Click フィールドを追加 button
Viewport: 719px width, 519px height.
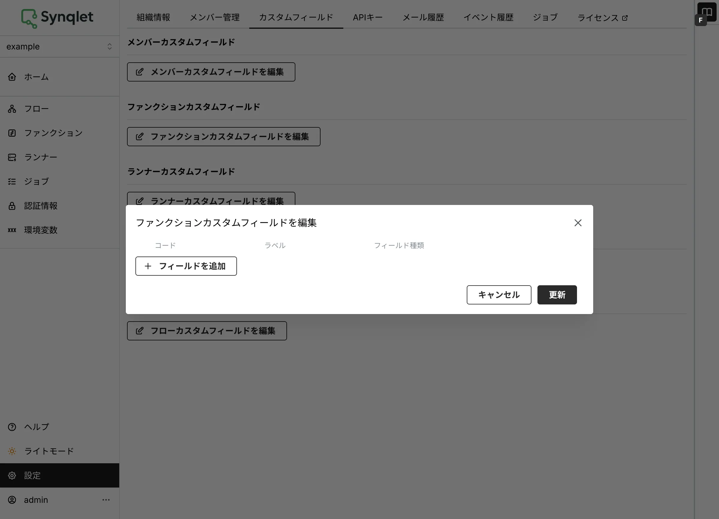pyautogui.click(x=186, y=266)
